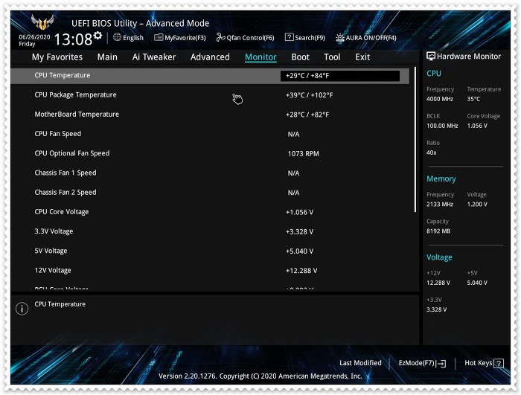The width and height of the screenshot is (521, 395).
Task: Click the 100.00 MHz BCLK value
Action: coord(442,126)
